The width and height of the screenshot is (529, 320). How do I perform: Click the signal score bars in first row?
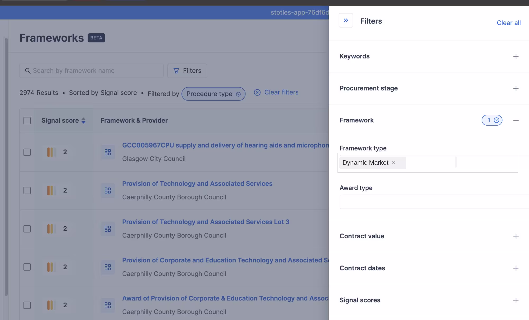click(50, 152)
